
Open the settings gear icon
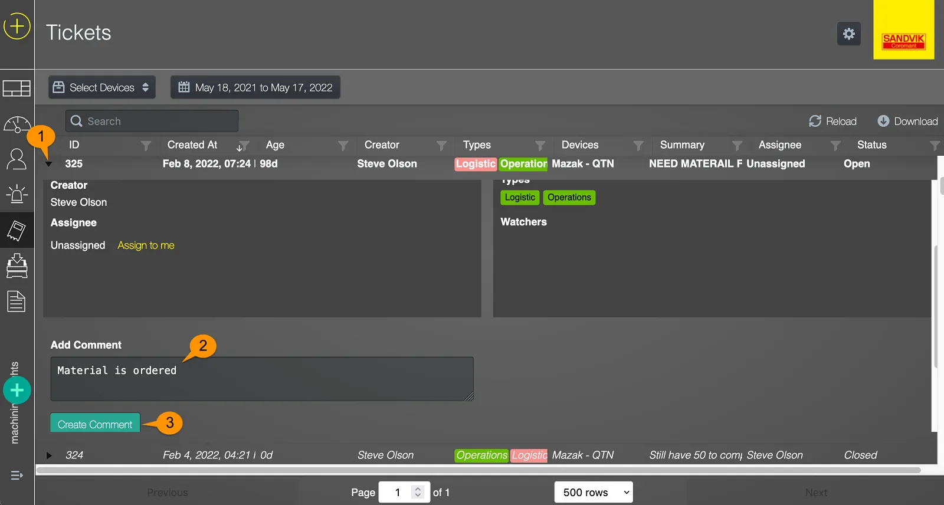pyautogui.click(x=848, y=34)
